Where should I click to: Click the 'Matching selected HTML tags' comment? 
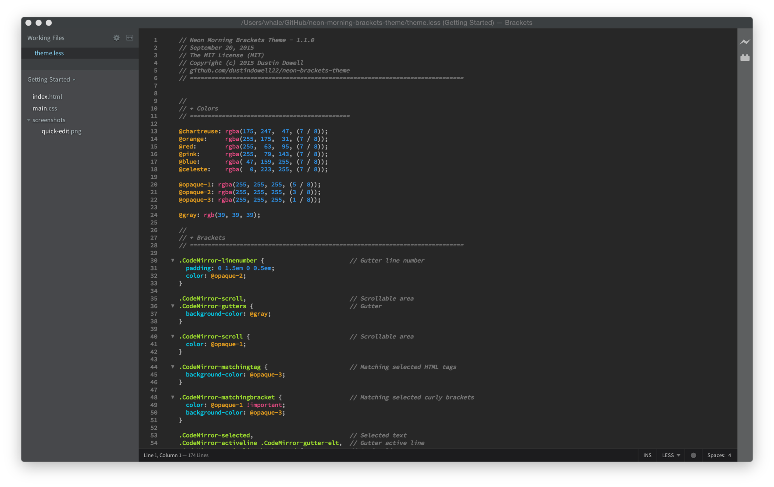[403, 367]
